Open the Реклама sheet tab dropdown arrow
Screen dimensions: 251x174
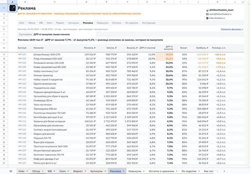(123, 171)
